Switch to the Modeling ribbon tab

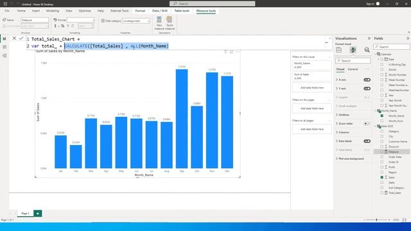[x=53, y=11]
